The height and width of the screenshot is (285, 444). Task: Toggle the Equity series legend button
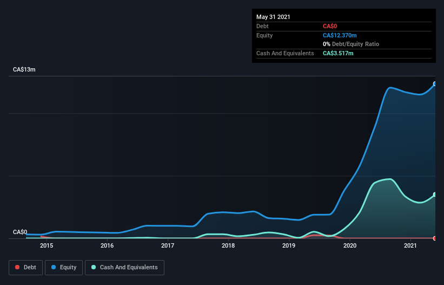64,268
